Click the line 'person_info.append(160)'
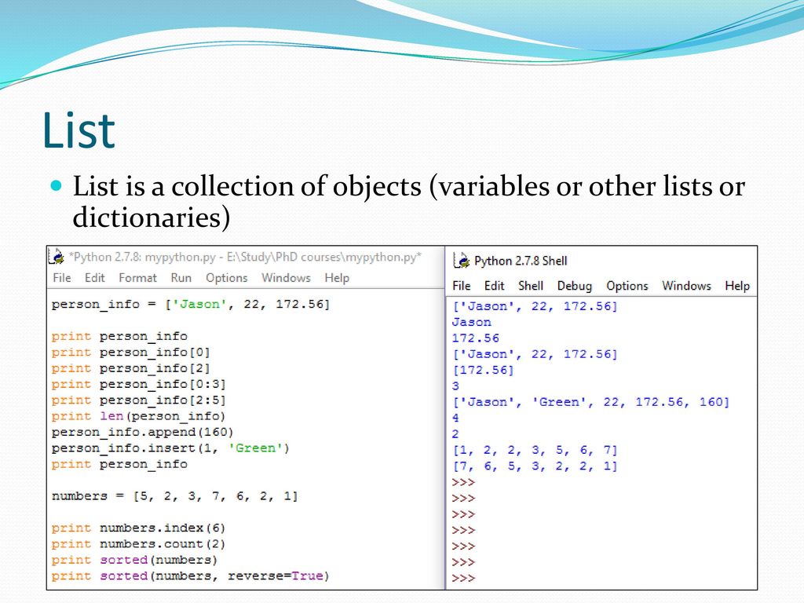804x603 pixels. pyautogui.click(x=143, y=432)
